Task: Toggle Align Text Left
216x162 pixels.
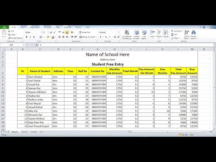Action: coord(59,37)
